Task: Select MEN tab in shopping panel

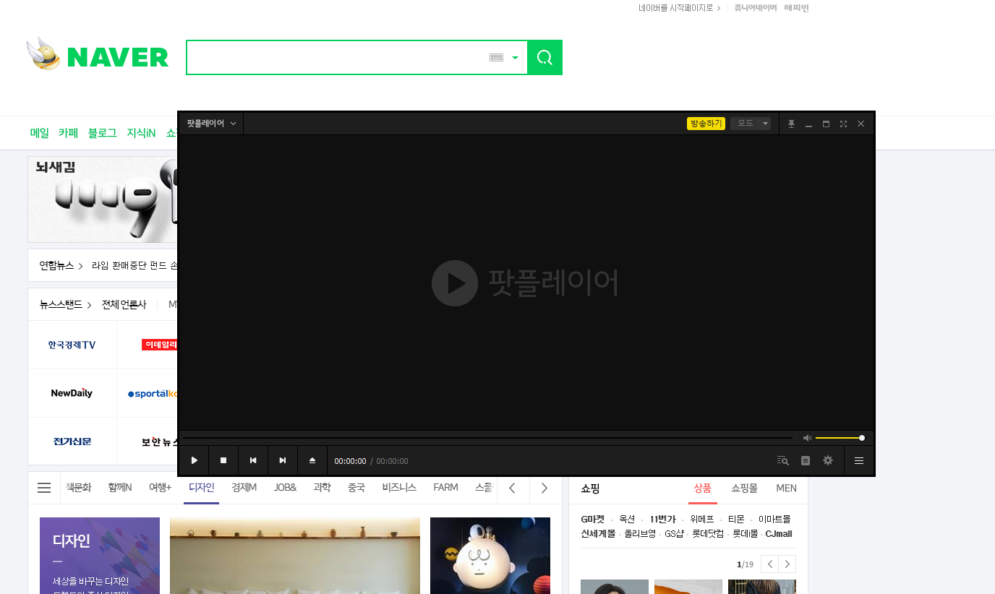Action: click(x=786, y=488)
